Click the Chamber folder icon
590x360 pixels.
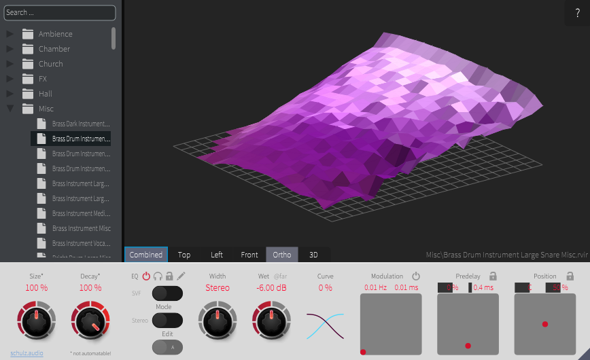(28, 49)
